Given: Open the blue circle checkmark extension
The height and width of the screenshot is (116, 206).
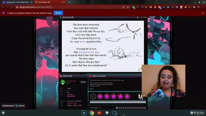Looking at the screenshot, I should click(168, 7).
